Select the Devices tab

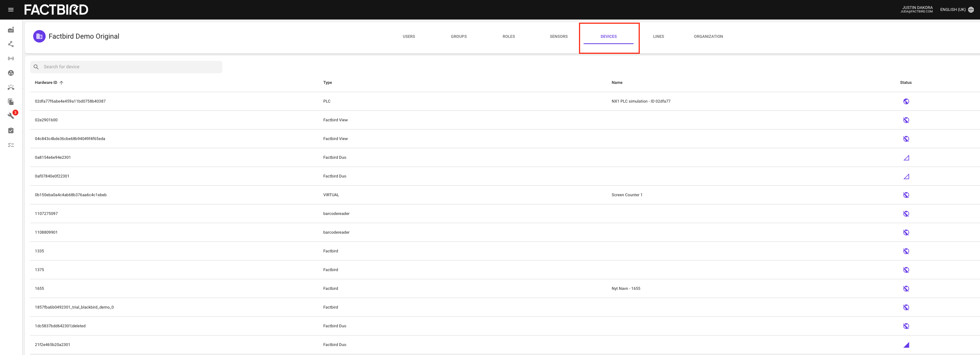coord(609,37)
